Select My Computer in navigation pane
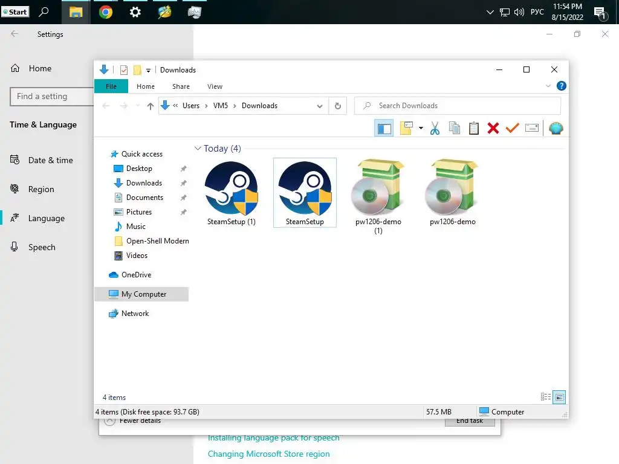The width and height of the screenshot is (619, 464). (x=141, y=294)
